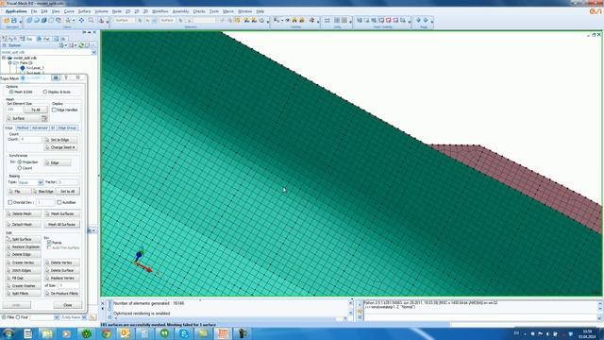Image resolution: width=604 pixels, height=340 pixels.
Task: Click the Mesh All Surfaces button
Action: [x=62, y=225]
